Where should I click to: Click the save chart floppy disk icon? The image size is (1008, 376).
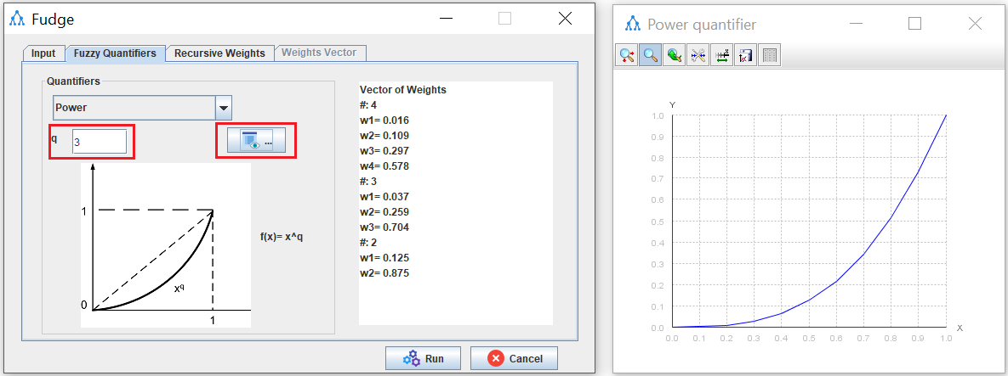(745, 55)
